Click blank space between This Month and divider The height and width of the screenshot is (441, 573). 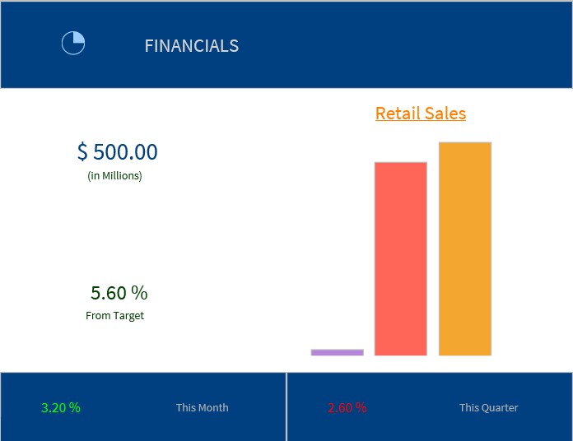(x=257, y=407)
